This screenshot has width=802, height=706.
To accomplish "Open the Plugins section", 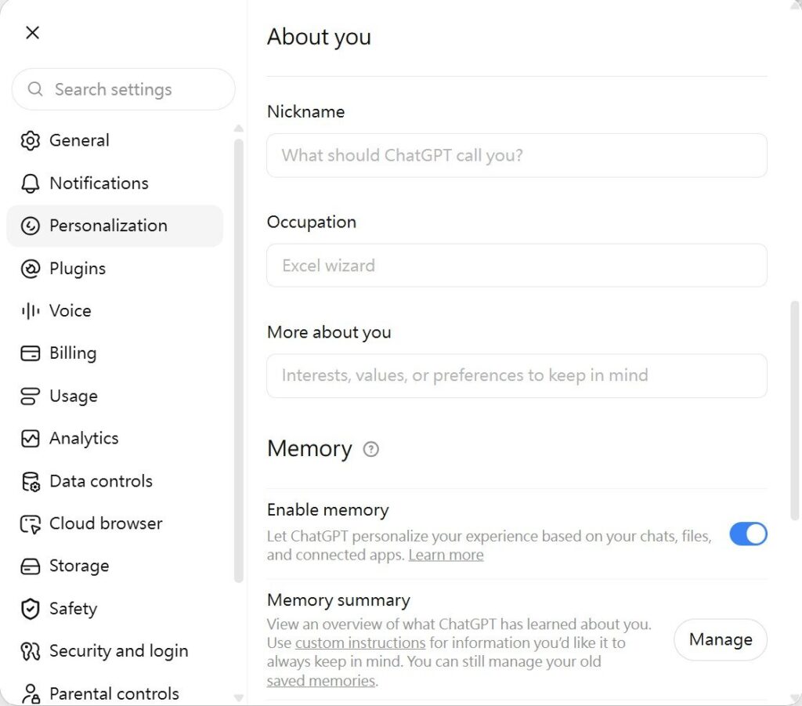I will pos(114,268).
